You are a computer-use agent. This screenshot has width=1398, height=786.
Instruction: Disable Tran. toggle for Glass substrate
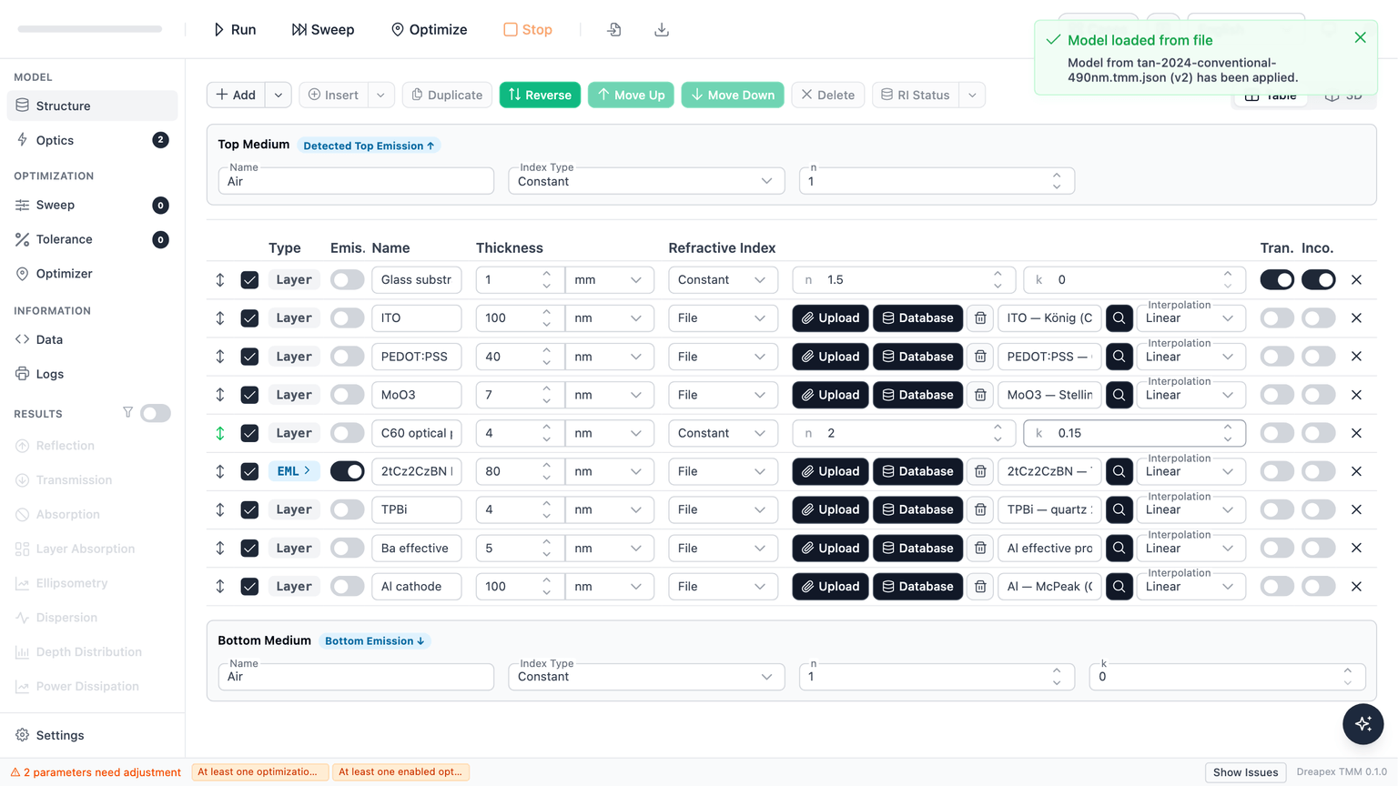pyautogui.click(x=1277, y=280)
